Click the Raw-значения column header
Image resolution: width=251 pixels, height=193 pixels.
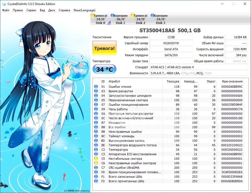[x=230, y=81]
